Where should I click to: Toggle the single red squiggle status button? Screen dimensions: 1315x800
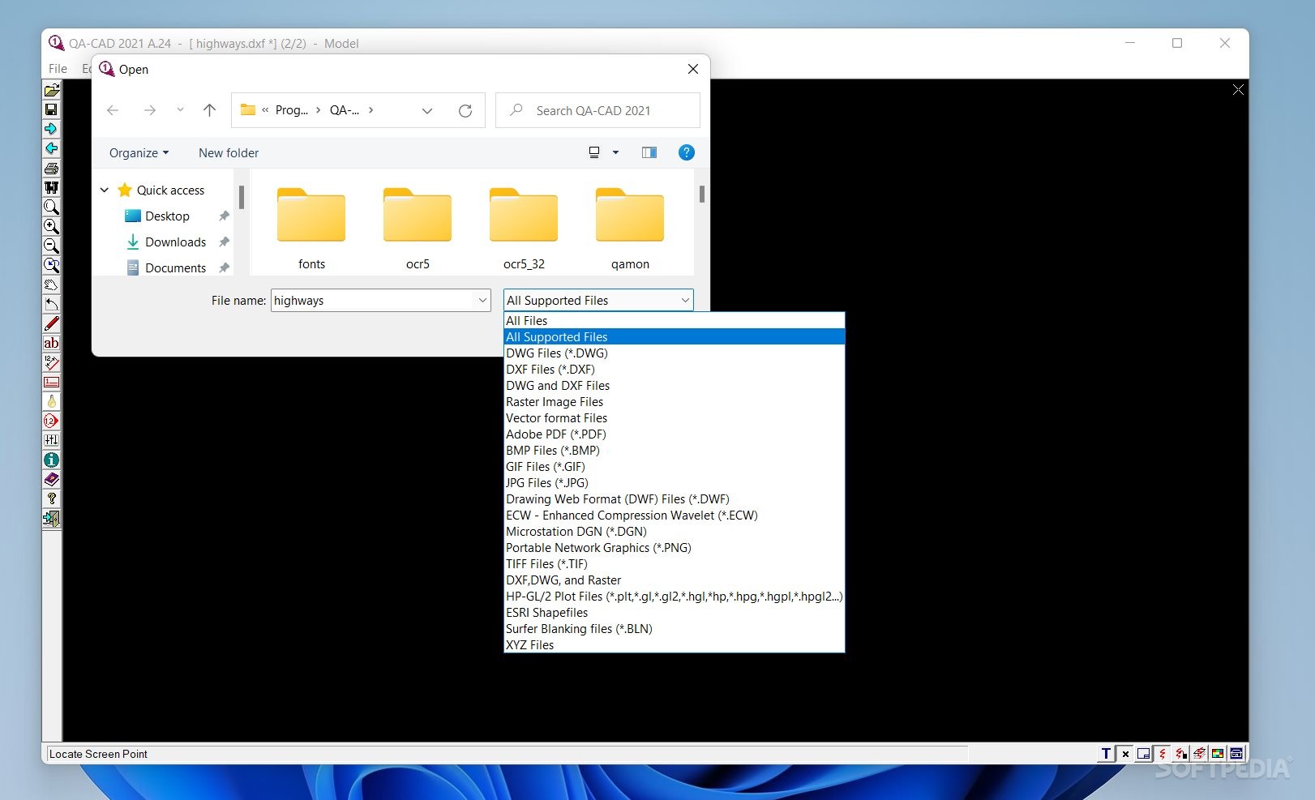(x=1162, y=754)
